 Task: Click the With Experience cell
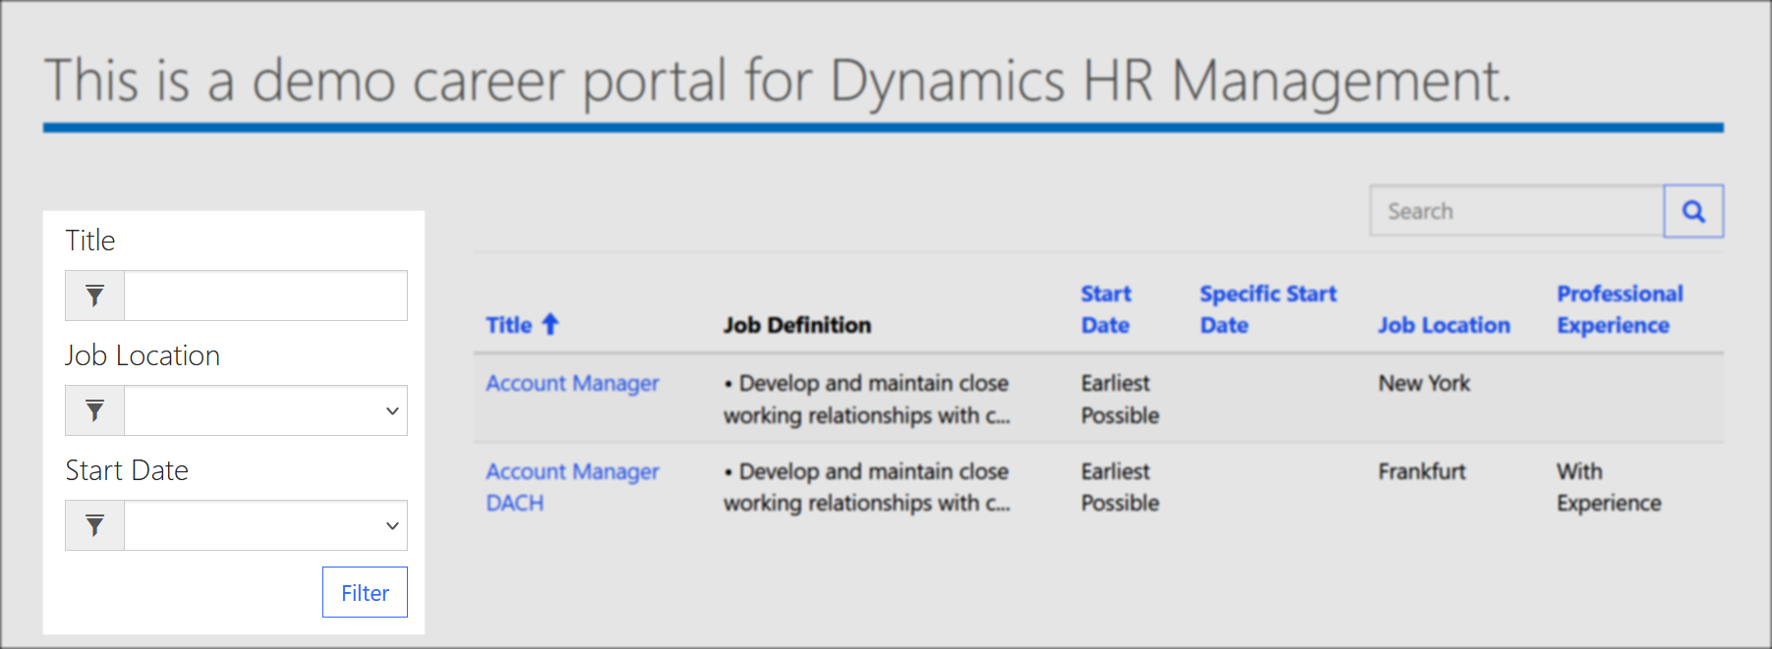point(1608,487)
